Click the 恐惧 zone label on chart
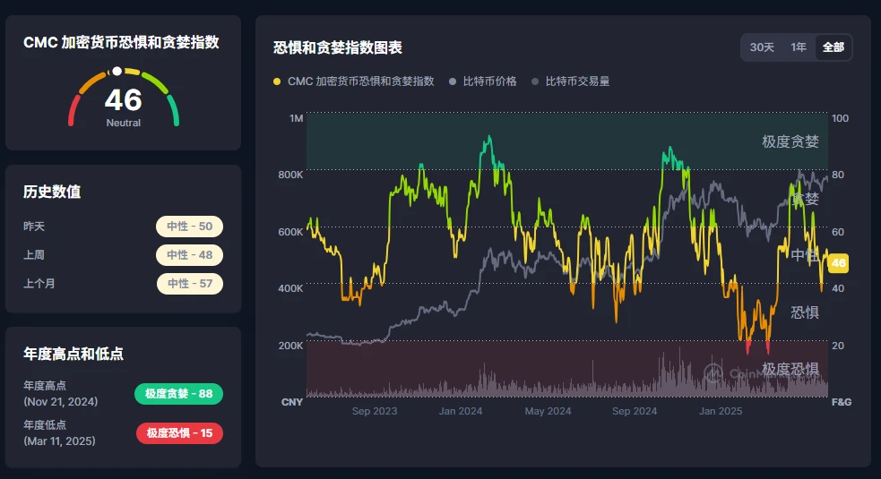Screen dimensions: 881x479 (805, 312)
